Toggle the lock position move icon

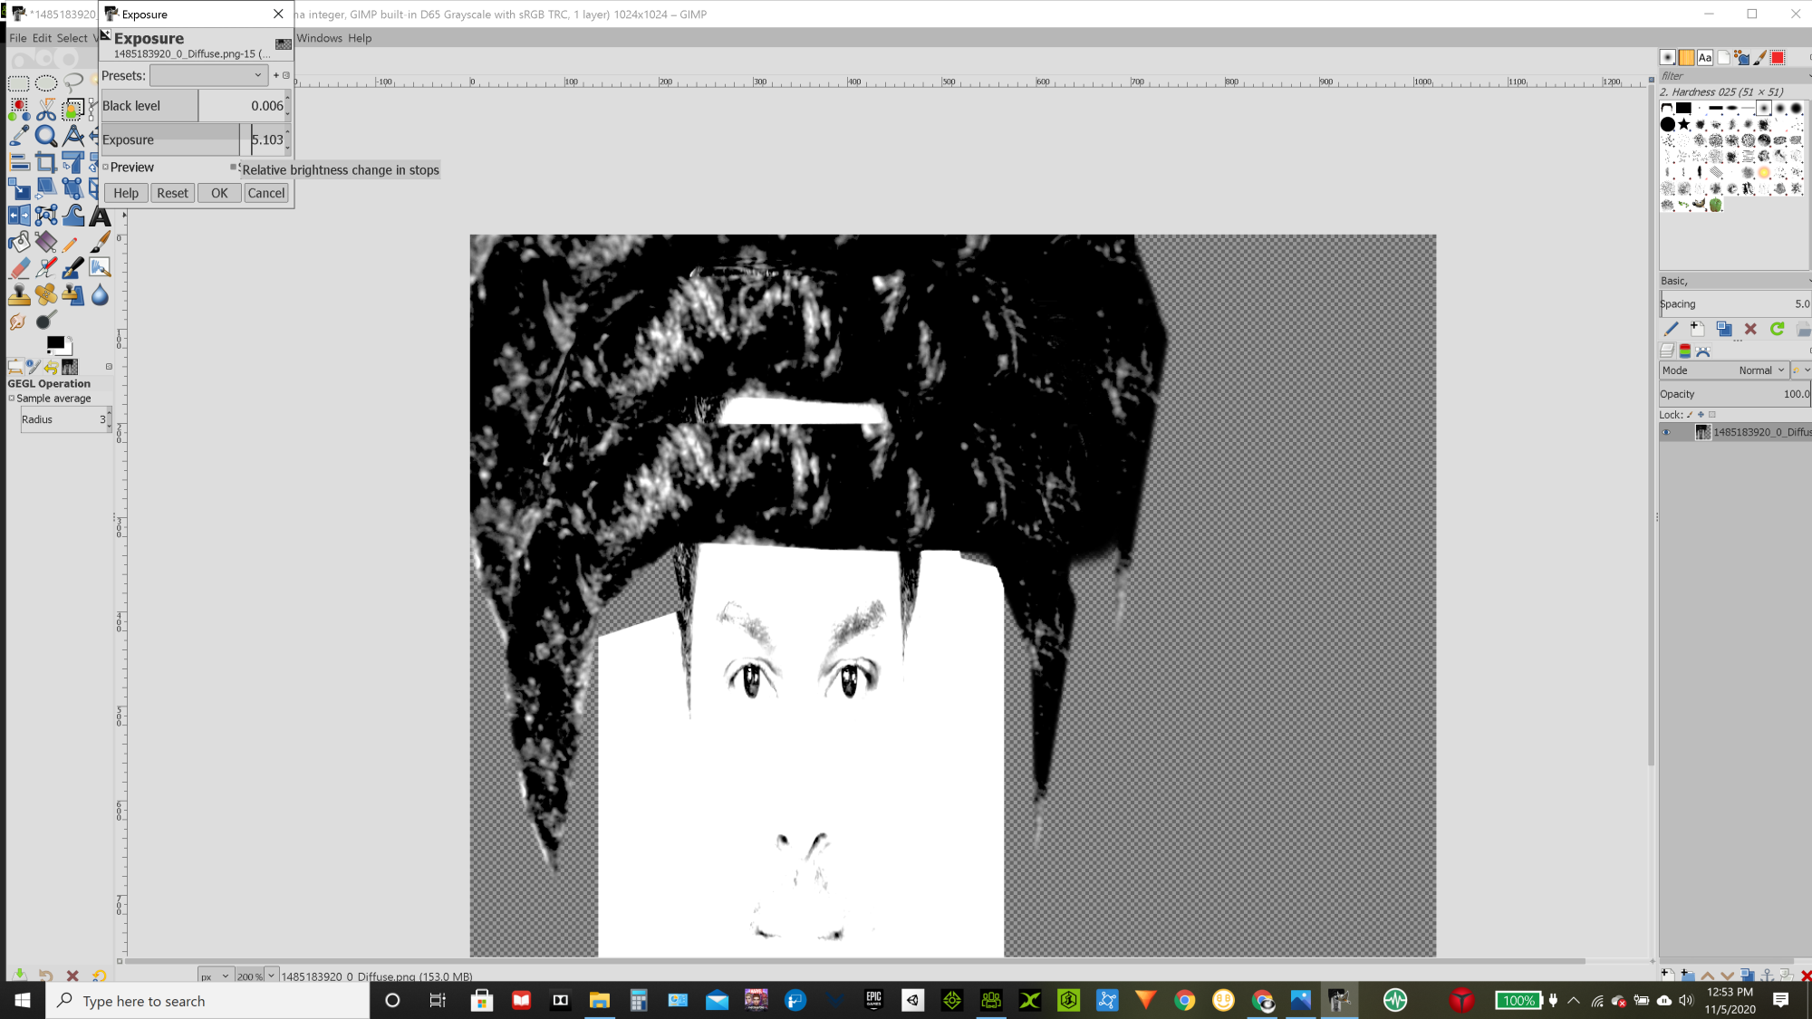(x=1701, y=415)
